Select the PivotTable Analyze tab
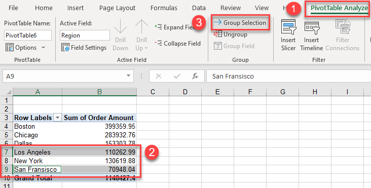This screenshot has width=371, height=188. click(339, 8)
